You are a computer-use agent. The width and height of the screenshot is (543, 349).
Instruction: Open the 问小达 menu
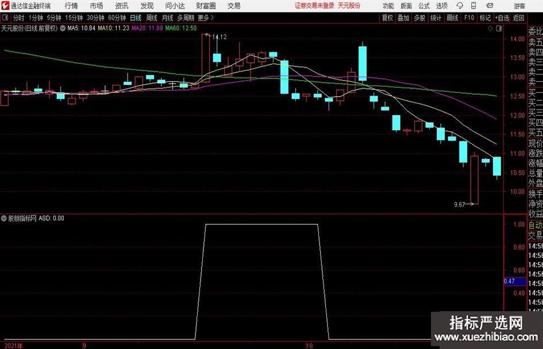[x=175, y=6]
